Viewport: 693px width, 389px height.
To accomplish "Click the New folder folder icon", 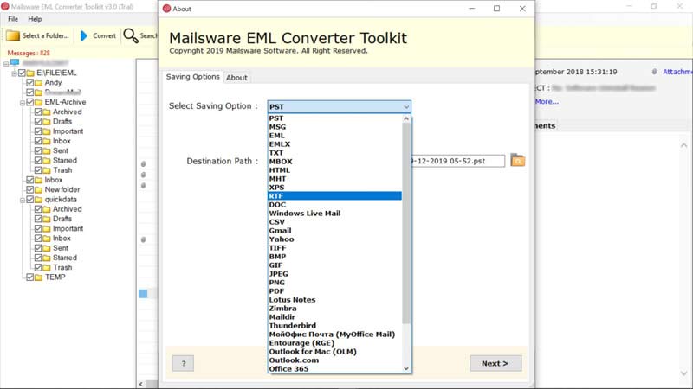I will (x=38, y=190).
